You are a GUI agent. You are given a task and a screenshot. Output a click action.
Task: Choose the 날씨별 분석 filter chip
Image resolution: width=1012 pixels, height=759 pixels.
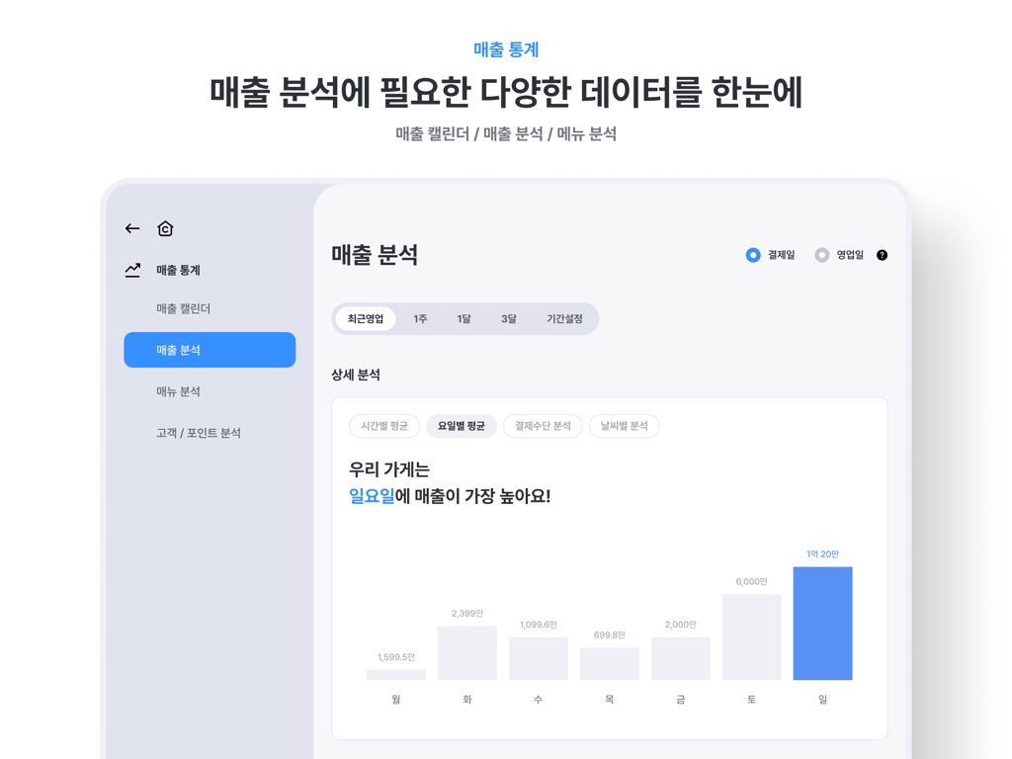pyautogui.click(x=624, y=426)
